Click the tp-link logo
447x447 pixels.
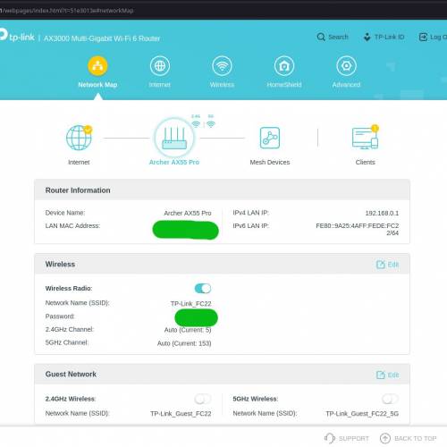tap(17, 36)
